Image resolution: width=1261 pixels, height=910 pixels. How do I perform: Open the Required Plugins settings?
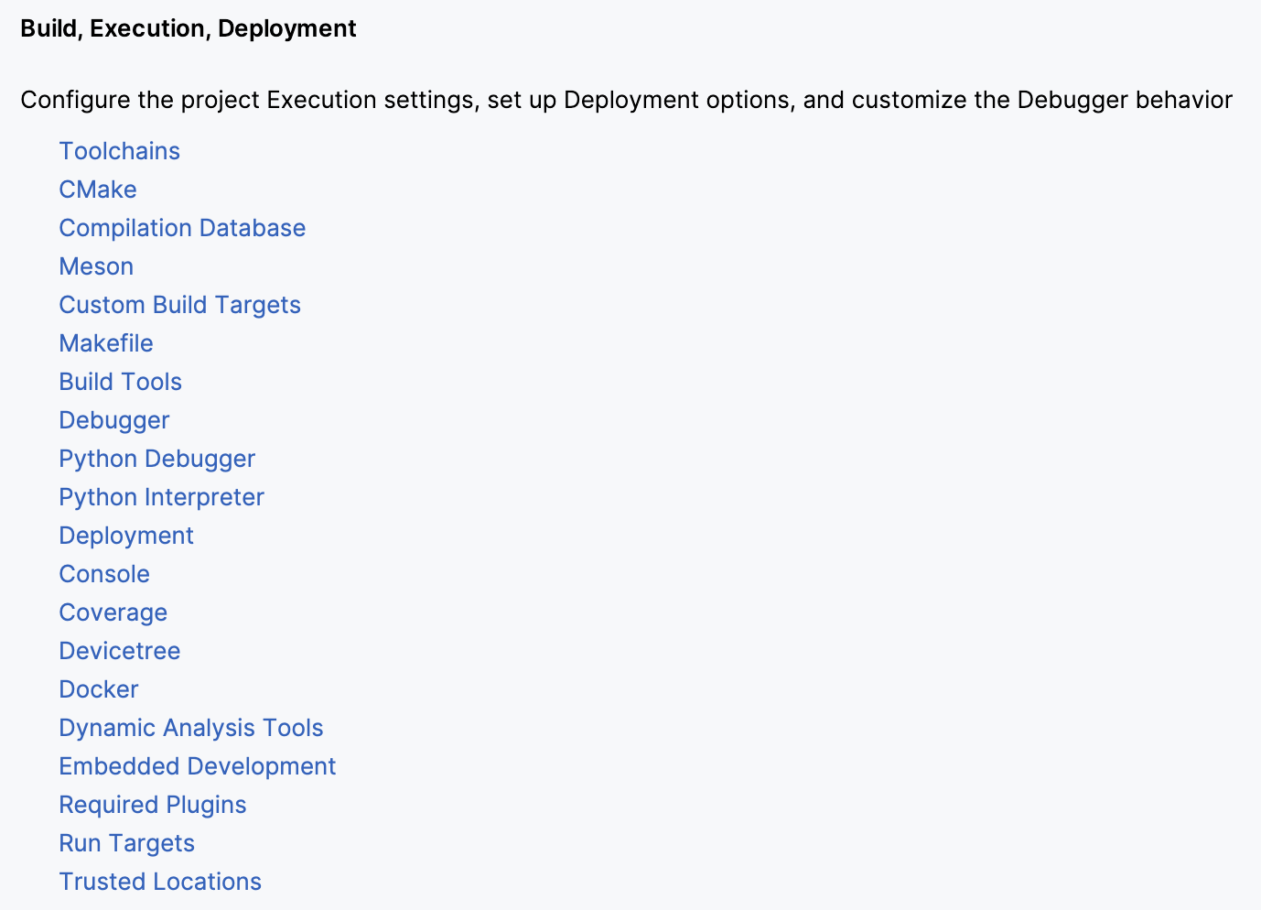[x=152, y=805]
